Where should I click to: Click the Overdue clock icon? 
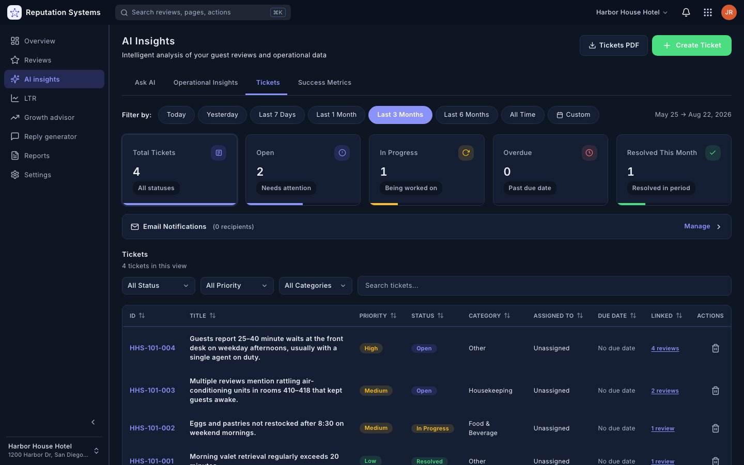pyautogui.click(x=590, y=153)
